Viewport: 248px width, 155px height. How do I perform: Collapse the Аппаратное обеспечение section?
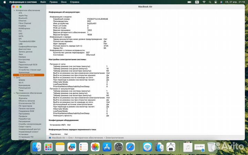pyautogui.click(x=14, y=10)
